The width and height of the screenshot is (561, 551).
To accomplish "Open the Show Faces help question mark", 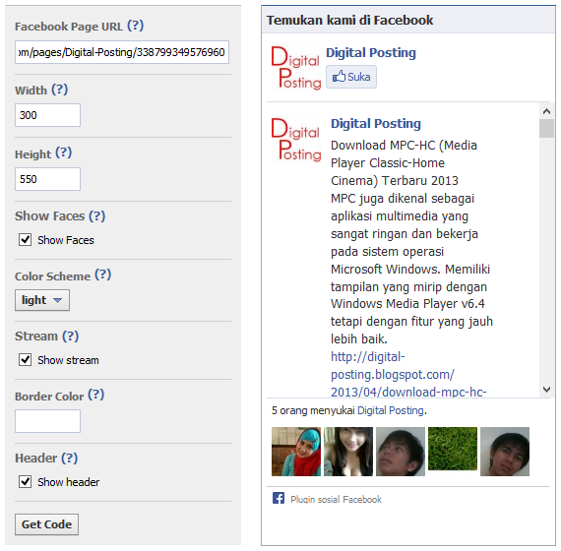I will (97, 216).
